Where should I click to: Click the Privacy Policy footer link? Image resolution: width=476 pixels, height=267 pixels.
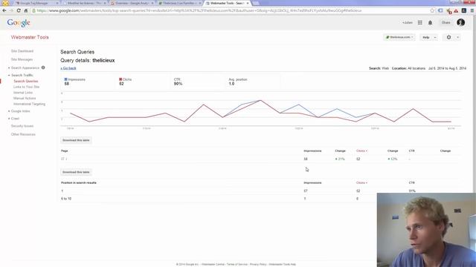pyautogui.click(x=258, y=264)
